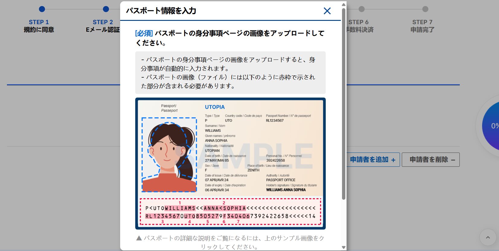
Task: Select the 規約に同意 step label
Action: coord(39,30)
